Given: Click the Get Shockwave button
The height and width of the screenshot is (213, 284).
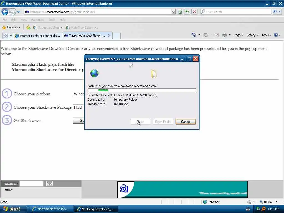Looking at the screenshot, I should 78,121.
